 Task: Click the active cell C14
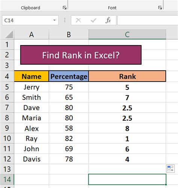[127, 179]
